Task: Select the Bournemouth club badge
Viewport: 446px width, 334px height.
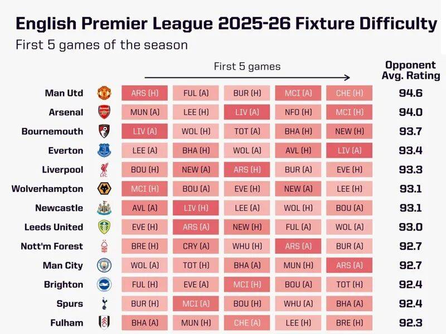Action: point(104,131)
